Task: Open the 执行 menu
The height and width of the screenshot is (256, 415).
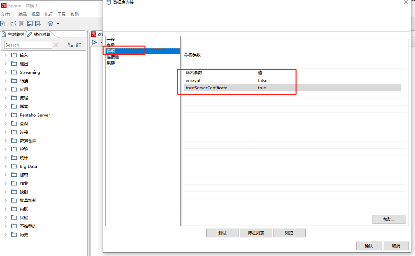Action: [48, 14]
